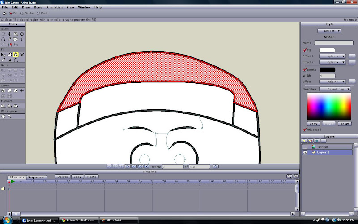Select the Rotate Points tool
Viewport: 358px width, 224px height.
[x=22, y=34]
